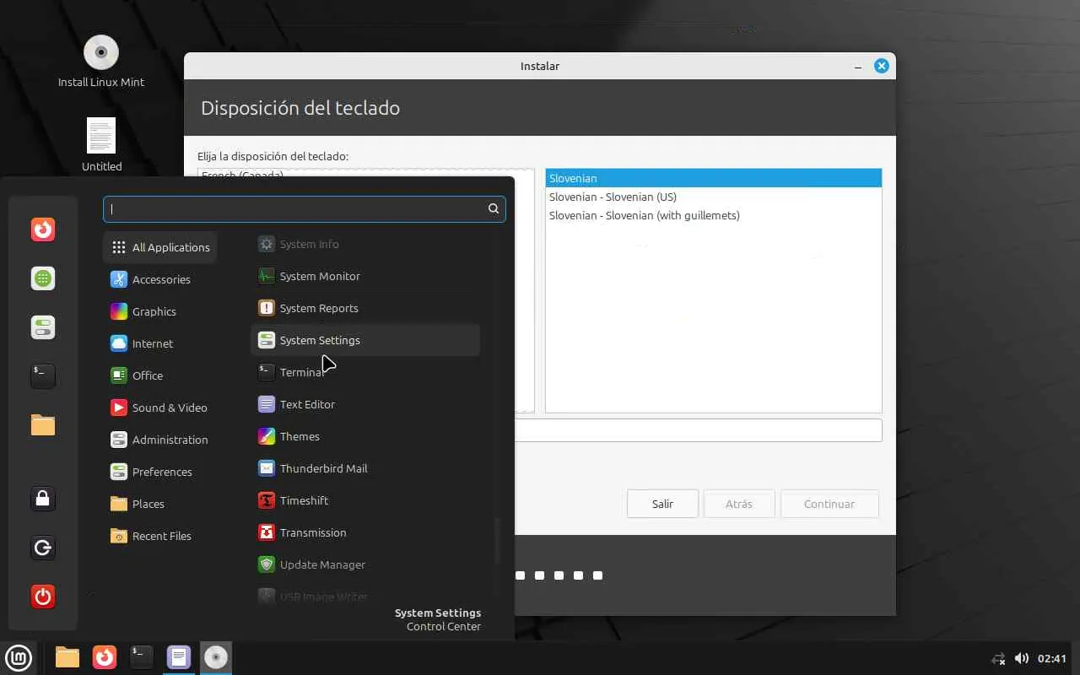
Task: Select the Sound & Video category
Action: [x=160, y=408]
